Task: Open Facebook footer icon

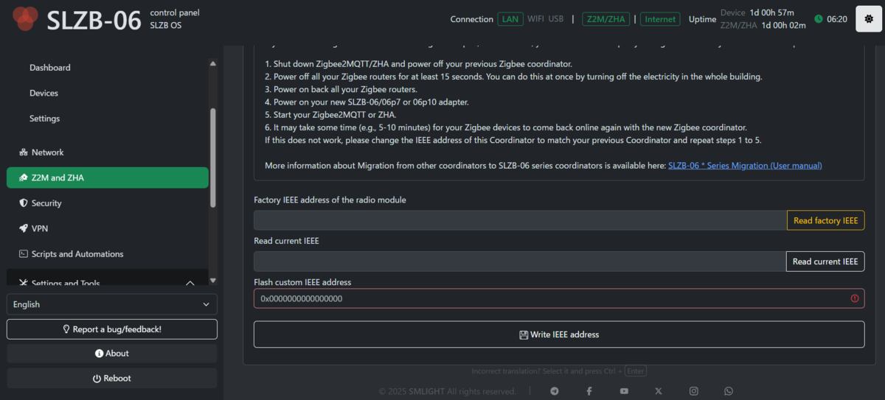Action: pyautogui.click(x=589, y=391)
